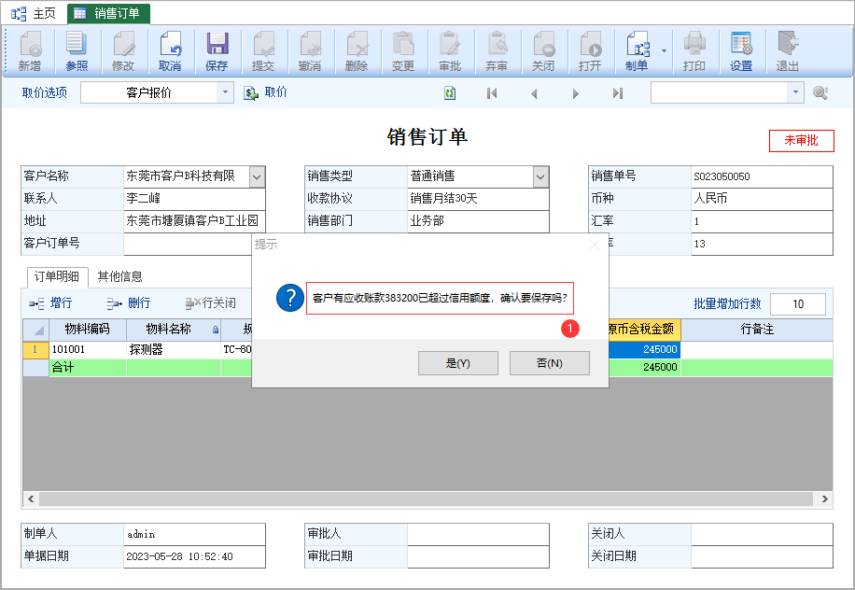Click the 关闭 (Close order) toolbar icon
Viewport: 855px width, 590px height.
tap(543, 51)
